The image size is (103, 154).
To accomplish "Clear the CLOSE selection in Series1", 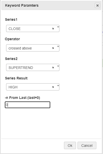I will point(53,29).
